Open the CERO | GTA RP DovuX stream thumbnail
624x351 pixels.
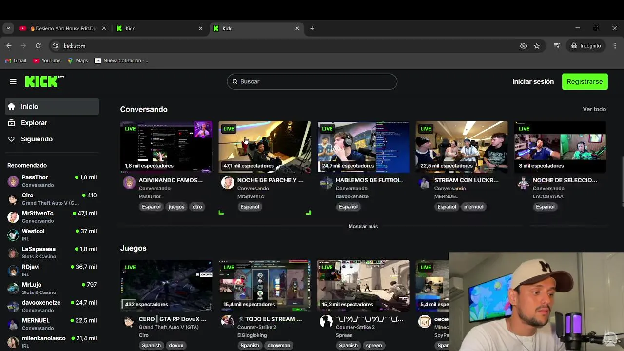point(166,286)
